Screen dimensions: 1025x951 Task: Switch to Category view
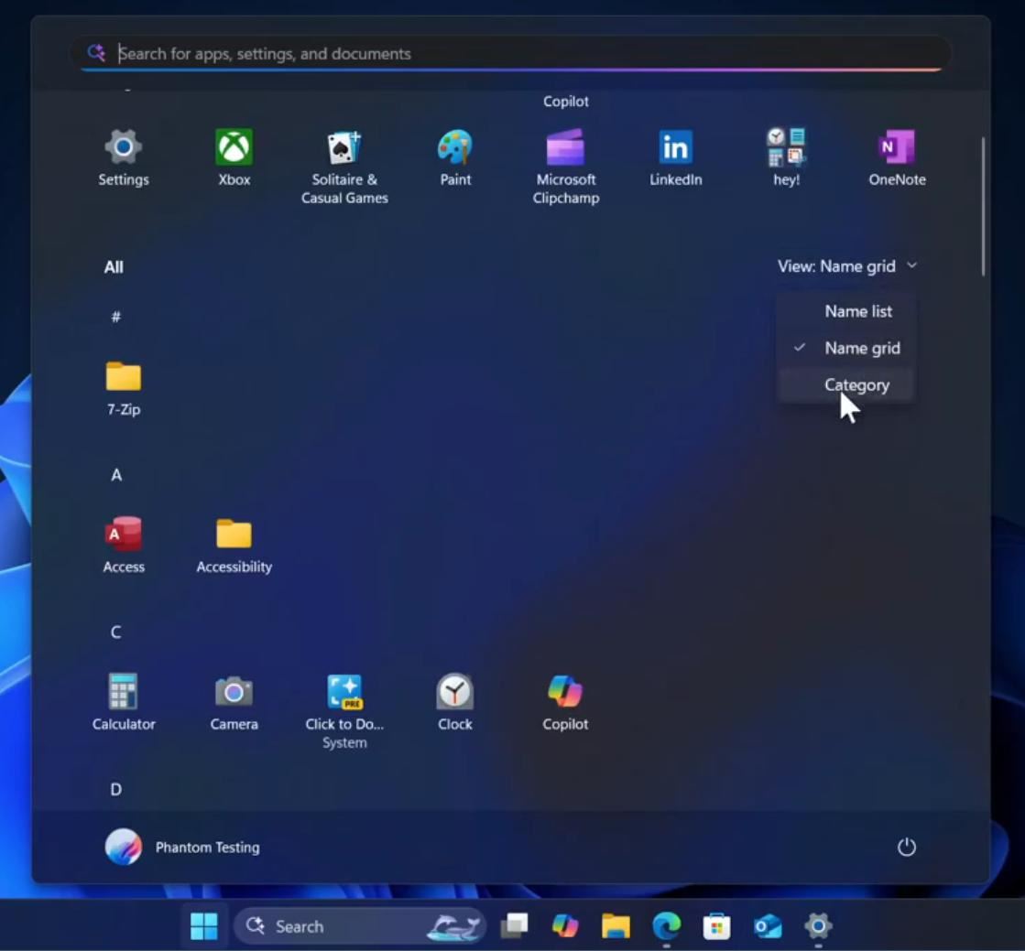[856, 385]
